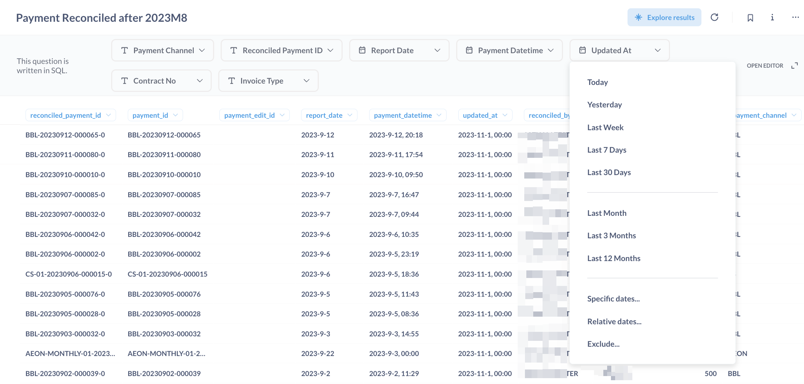Bookmark this question with the bookmark icon
The height and width of the screenshot is (384, 804).
point(750,18)
